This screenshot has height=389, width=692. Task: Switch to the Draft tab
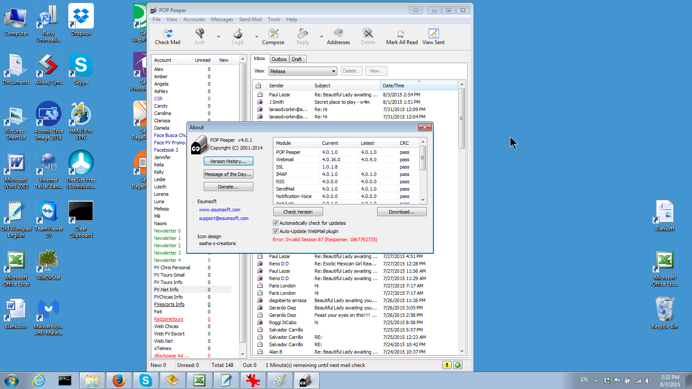(297, 59)
